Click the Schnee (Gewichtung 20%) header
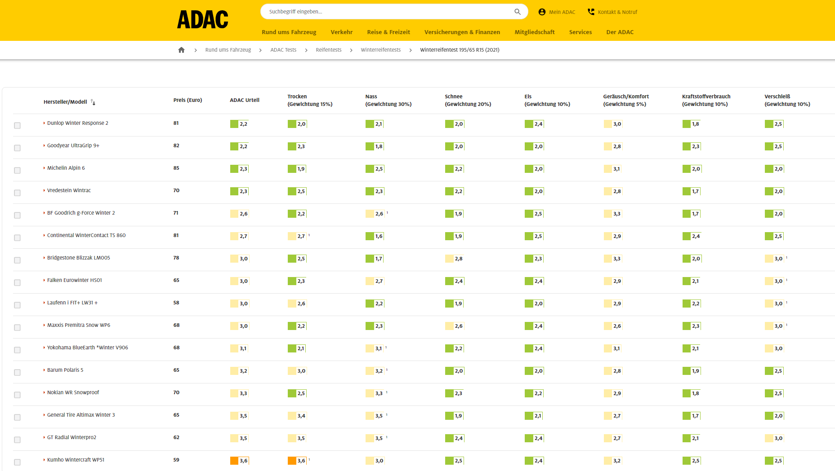835x471 pixels. (468, 100)
